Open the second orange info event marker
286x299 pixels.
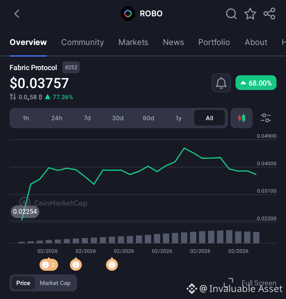[76, 264]
